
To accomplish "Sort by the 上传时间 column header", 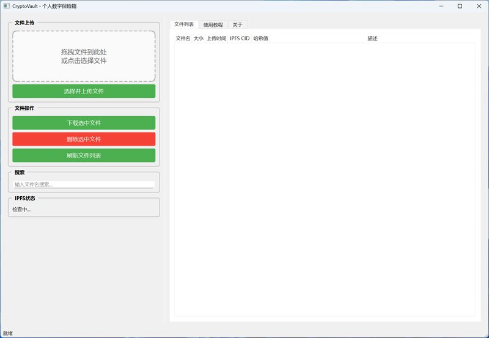I will click(216, 39).
